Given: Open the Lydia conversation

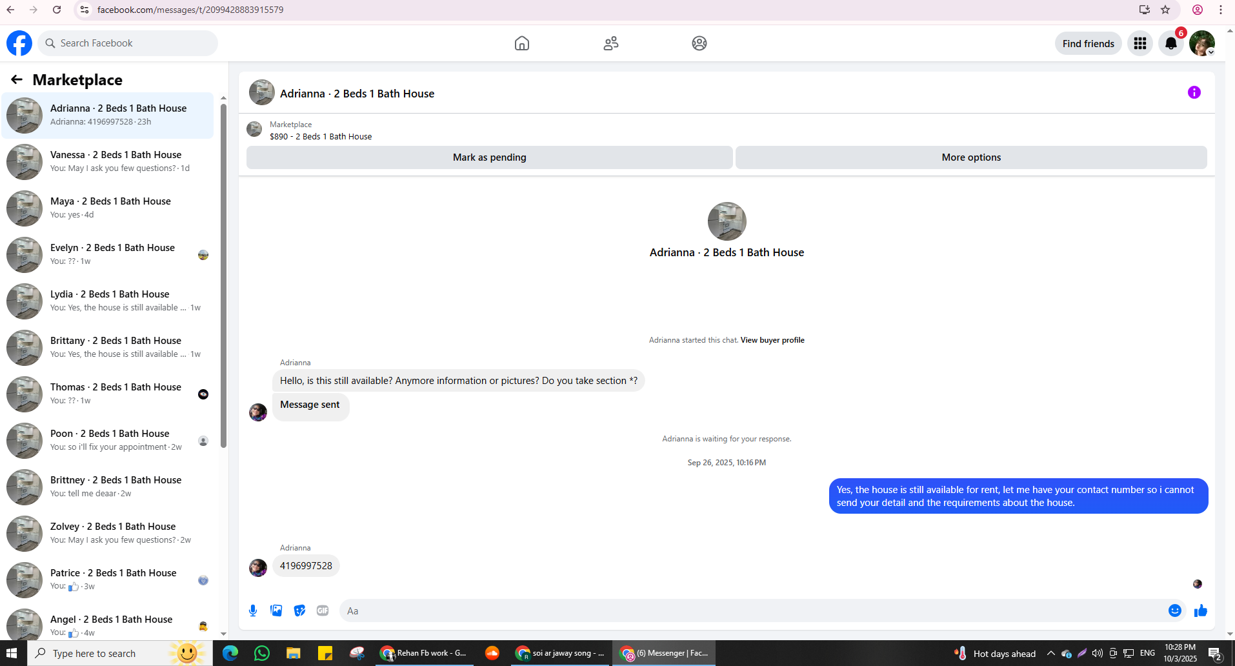Looking at the screenshot, I should coord(108,301).
